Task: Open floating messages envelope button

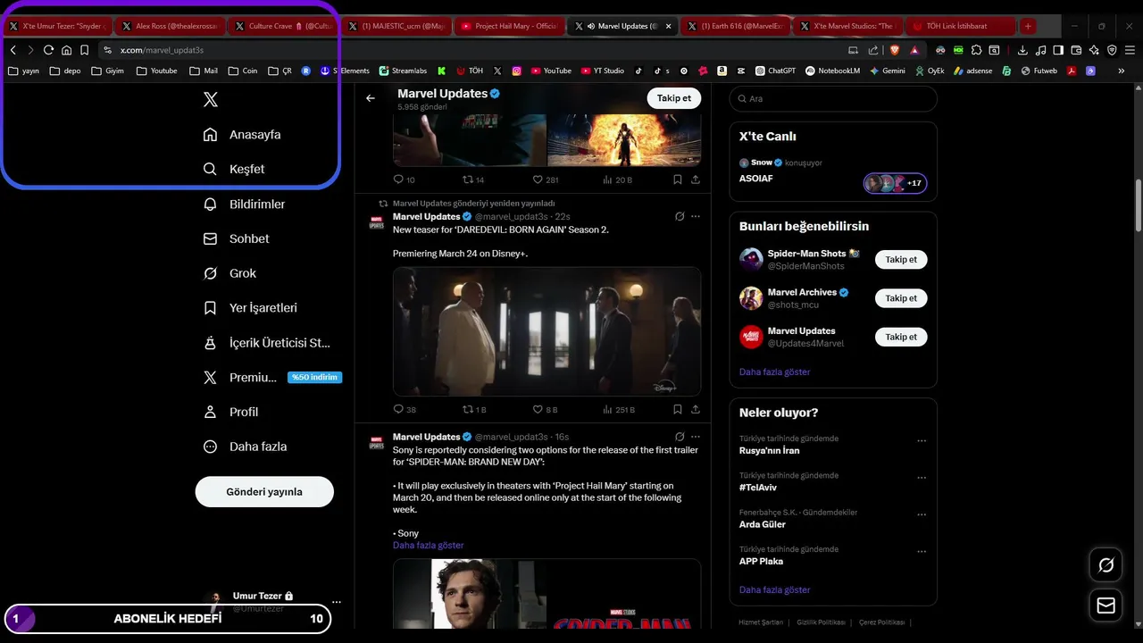Action: pyautogui.click(x=1105, y=606)
